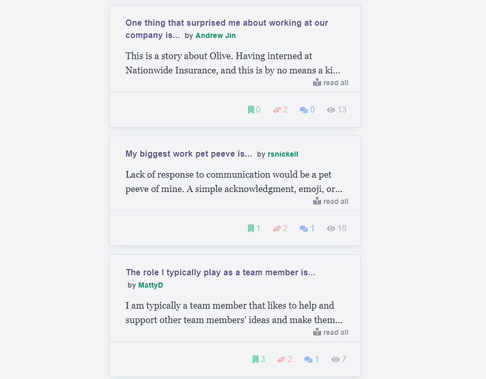Bookmark Andrew Jin's post using green bookmark icon
The width and height of the screenshot is (486, 379).
click(x=251, y=110)
